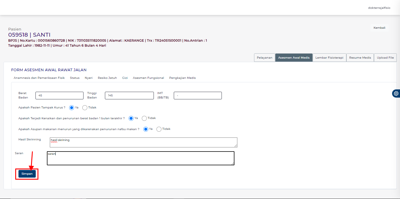Open the settings gear icon
Screen dimensions: 400x199
click(396, 93)
